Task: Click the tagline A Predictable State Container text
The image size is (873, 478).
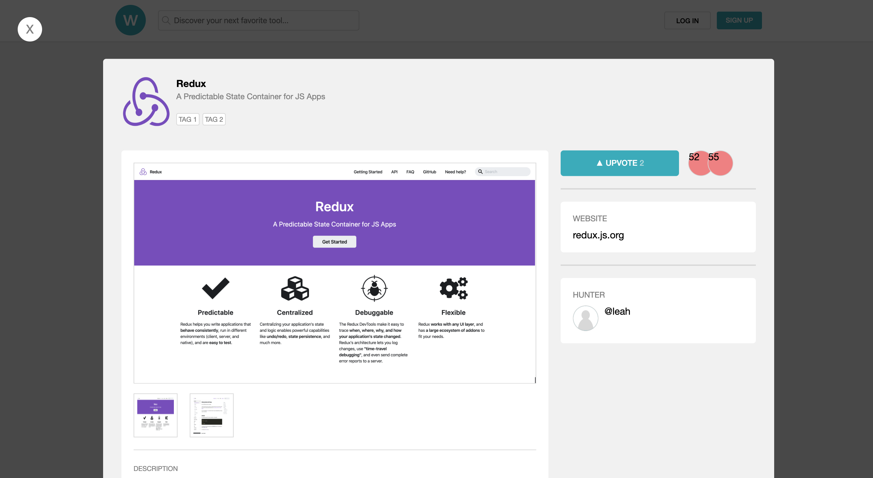Action: point(250,97)
